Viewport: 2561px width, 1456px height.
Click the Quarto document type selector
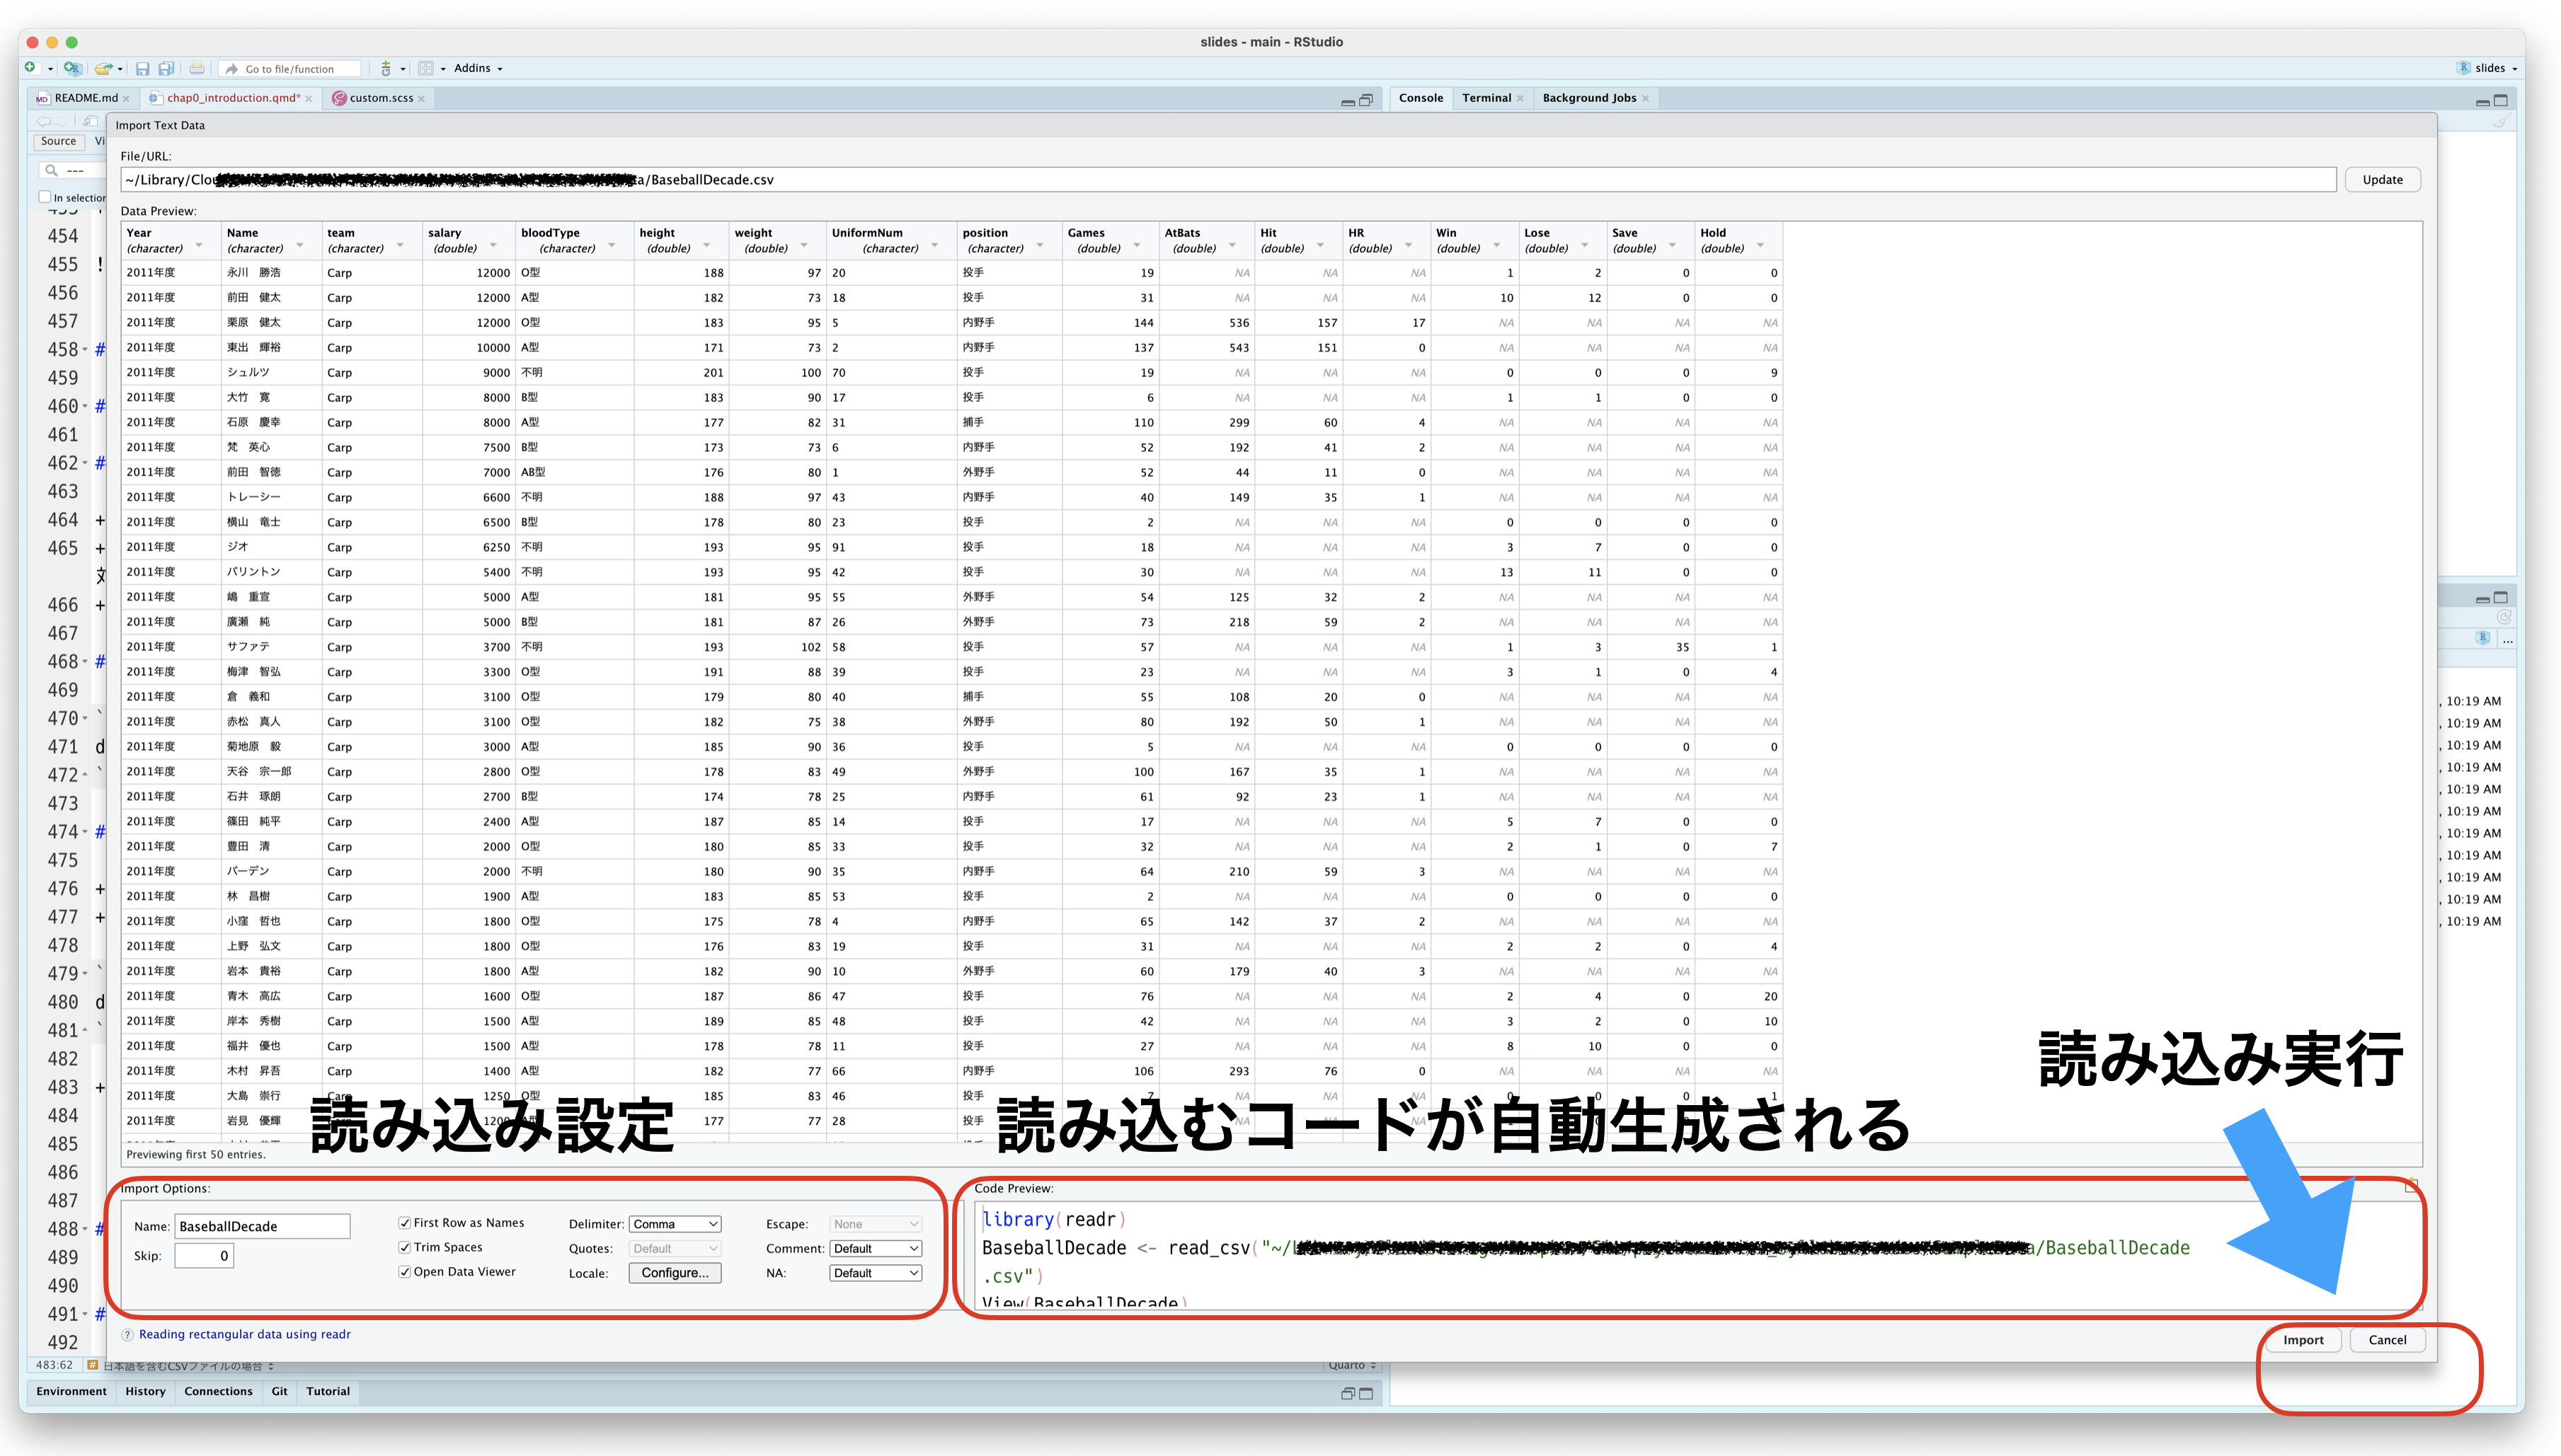1351,1366
